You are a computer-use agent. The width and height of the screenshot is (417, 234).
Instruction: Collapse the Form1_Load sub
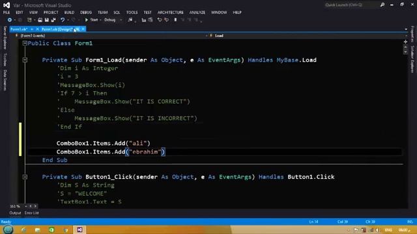click(25, 60)
